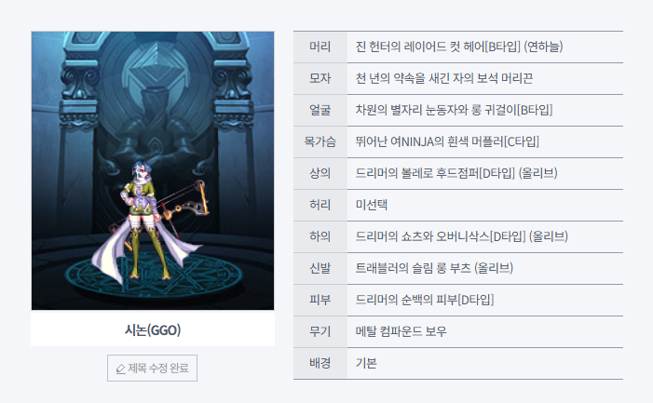Click the 진 헌터의 레이어드 컷 헤어 item

tap(459, 47)
